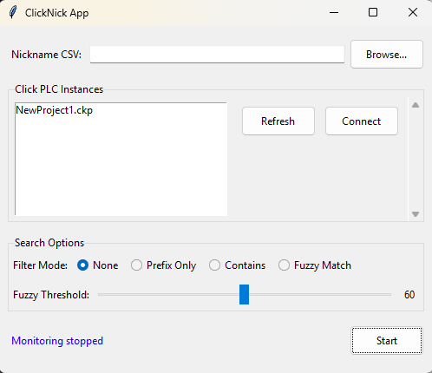
Task: Choose the Contains filter mode
Action: pyautogui.click(x=237, y=265)
